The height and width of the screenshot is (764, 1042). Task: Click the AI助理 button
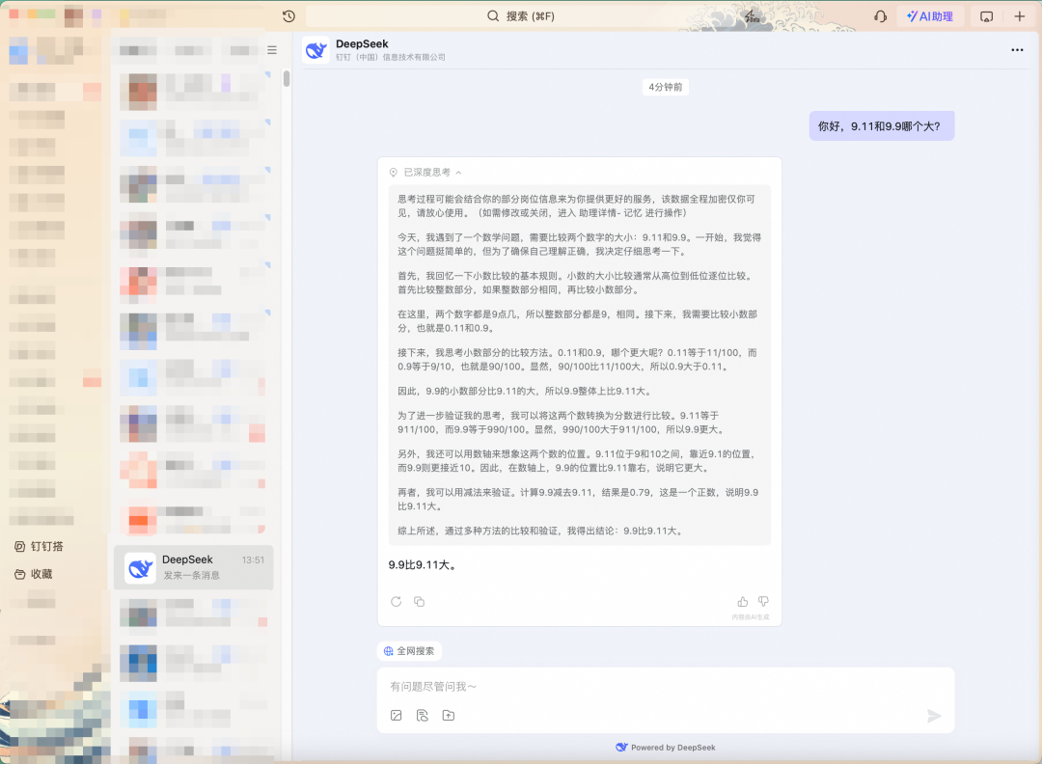[930, 16]
